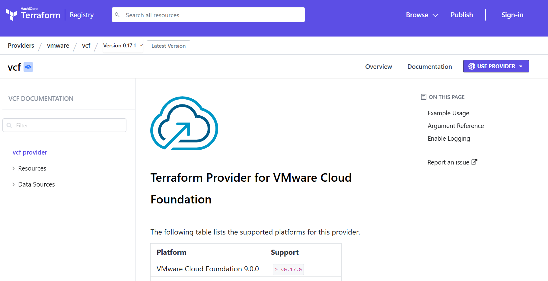Switch to the Documentation tab
The width and height of the screenshot is (548, 281).
click(x=429, y=67)
